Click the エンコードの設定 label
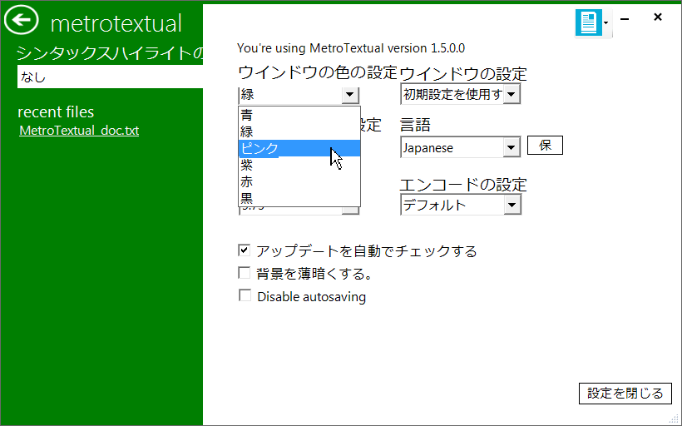The image size is (682, 426). click(x=463, y=185)
